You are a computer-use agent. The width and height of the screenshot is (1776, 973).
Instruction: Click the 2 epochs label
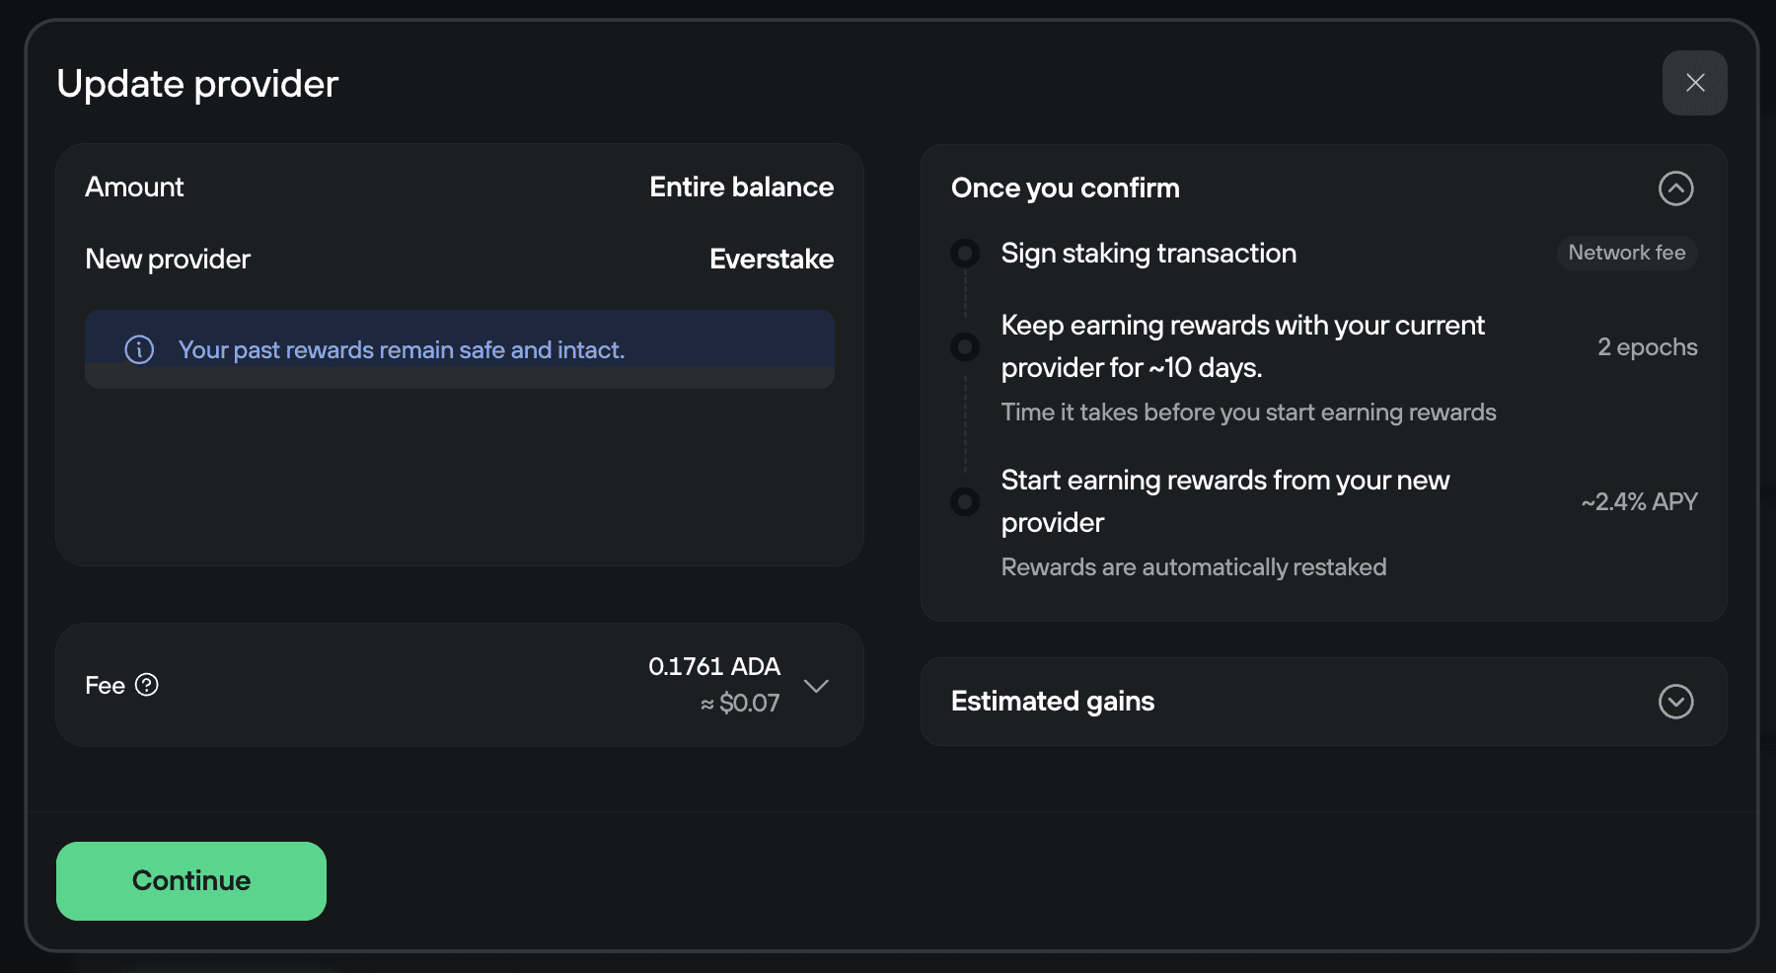click(1648, 346)
